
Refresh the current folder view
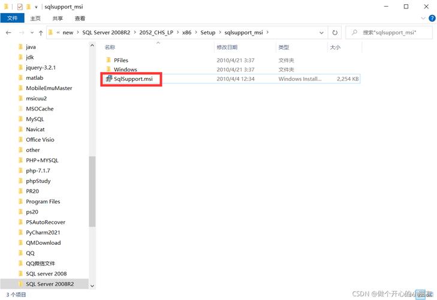click(x=335, y=32)
